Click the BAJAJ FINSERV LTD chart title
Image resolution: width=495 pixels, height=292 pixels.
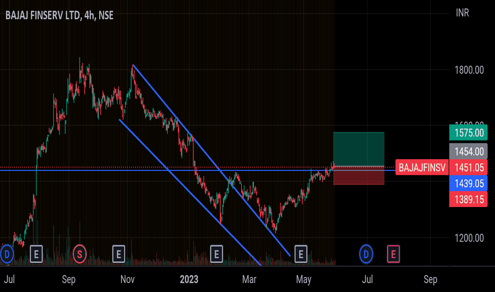59,15
